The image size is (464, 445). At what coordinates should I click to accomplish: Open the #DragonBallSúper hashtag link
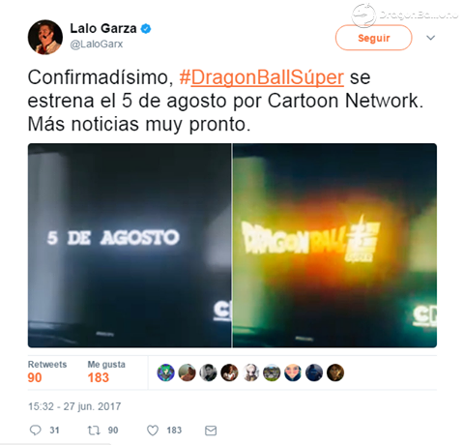(x=262, y=77)
